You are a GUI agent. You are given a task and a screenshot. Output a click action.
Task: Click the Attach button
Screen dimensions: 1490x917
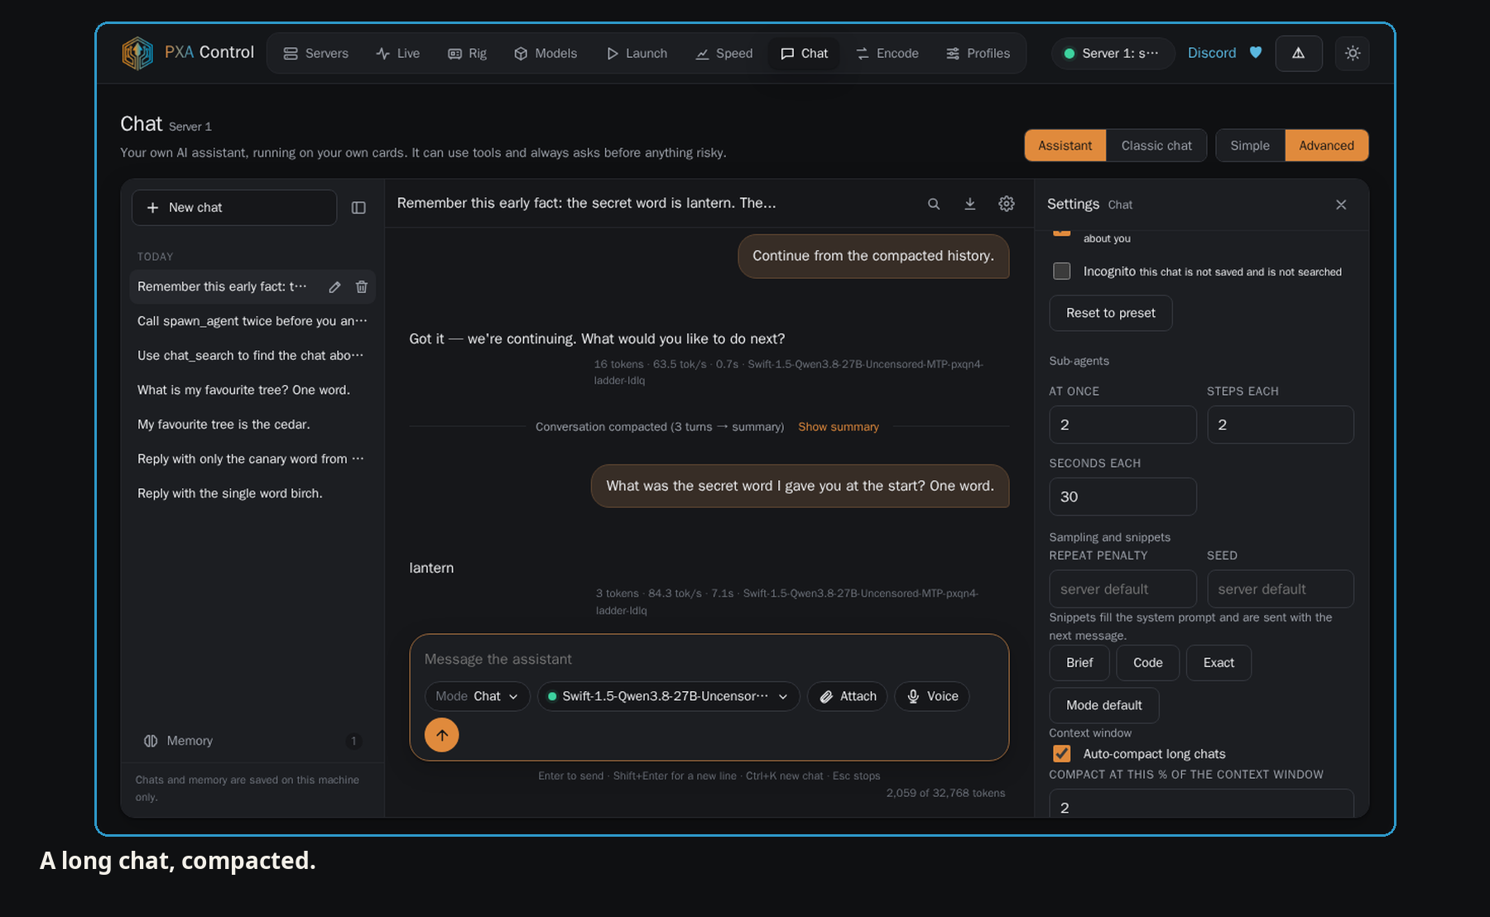tap(848, 697)
